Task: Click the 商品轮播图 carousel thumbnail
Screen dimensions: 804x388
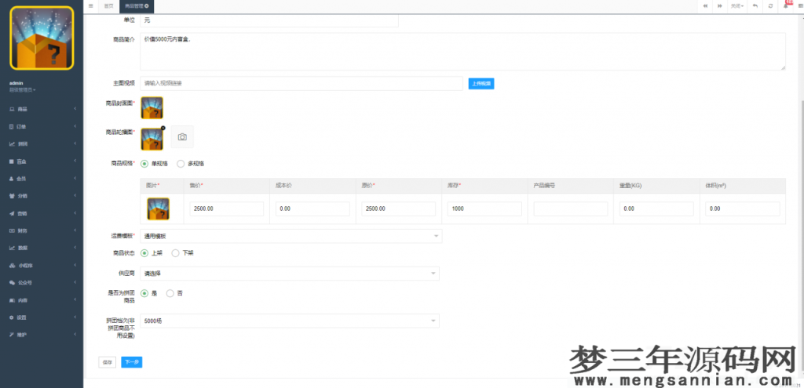Action: [152, 140]
